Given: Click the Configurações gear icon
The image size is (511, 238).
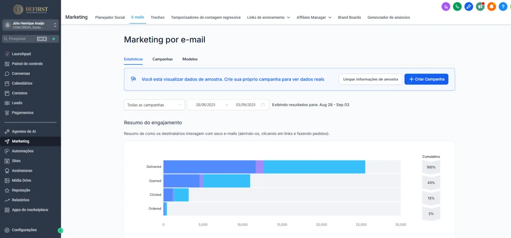Looking at the screenshot, I should coord(7,230).
